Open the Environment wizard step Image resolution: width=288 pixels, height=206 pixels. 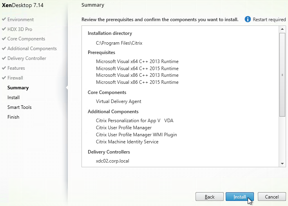click(x=20, y=20)
